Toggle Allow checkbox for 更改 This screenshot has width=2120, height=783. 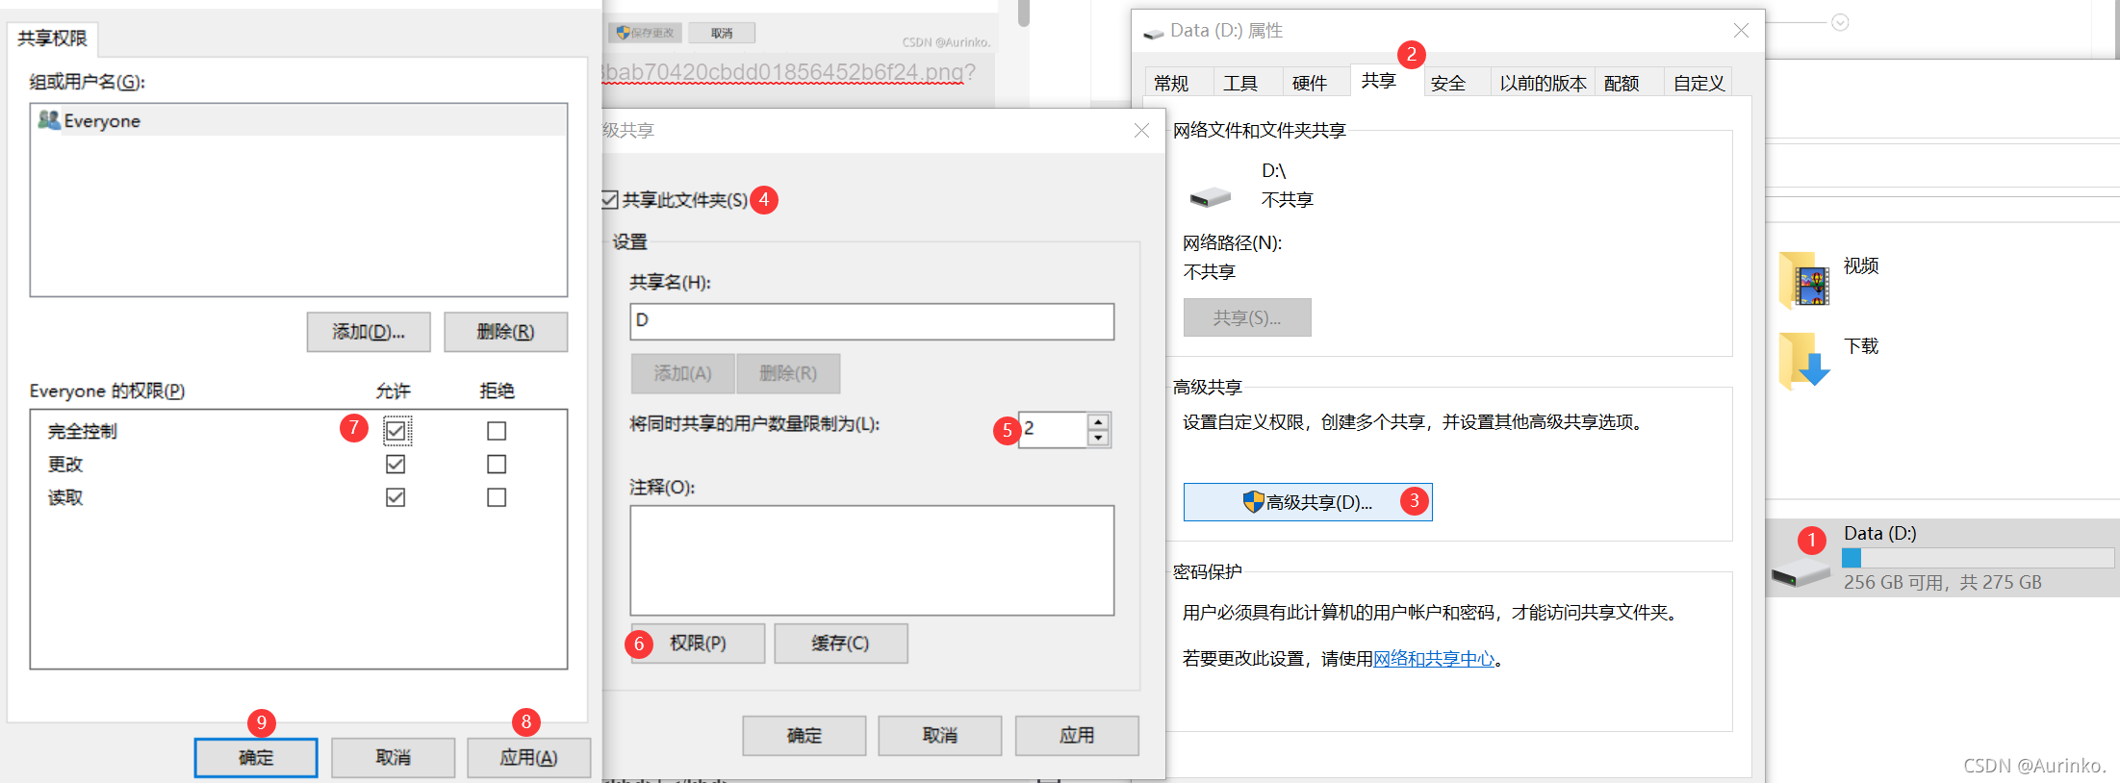(x=396, y=464)
